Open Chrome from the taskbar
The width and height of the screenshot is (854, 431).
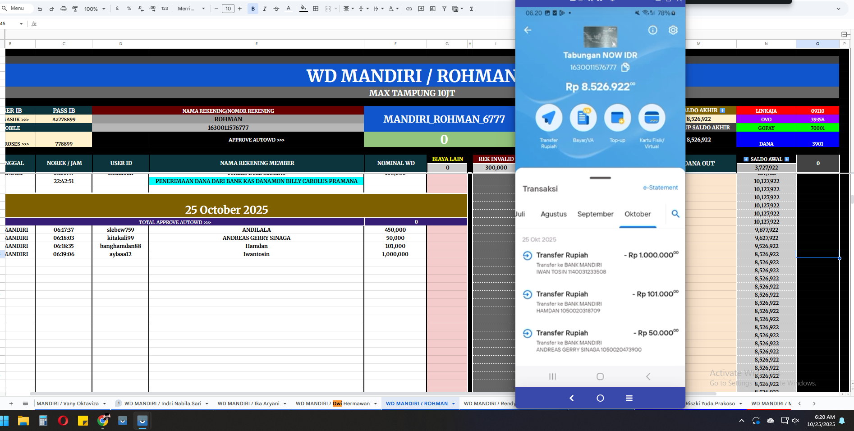(103, 421)
